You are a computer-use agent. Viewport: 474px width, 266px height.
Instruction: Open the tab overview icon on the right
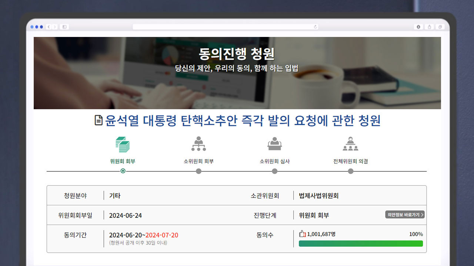(x=440, y=27)
